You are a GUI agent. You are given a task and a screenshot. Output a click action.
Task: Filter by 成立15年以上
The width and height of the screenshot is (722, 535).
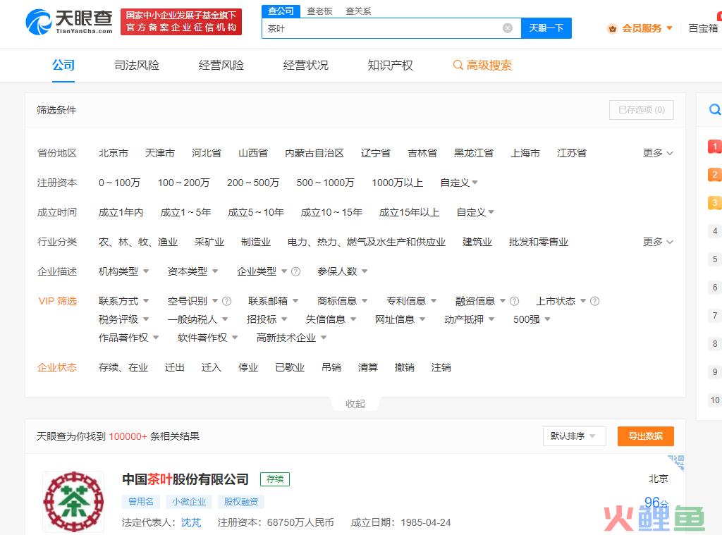(409, 212)
